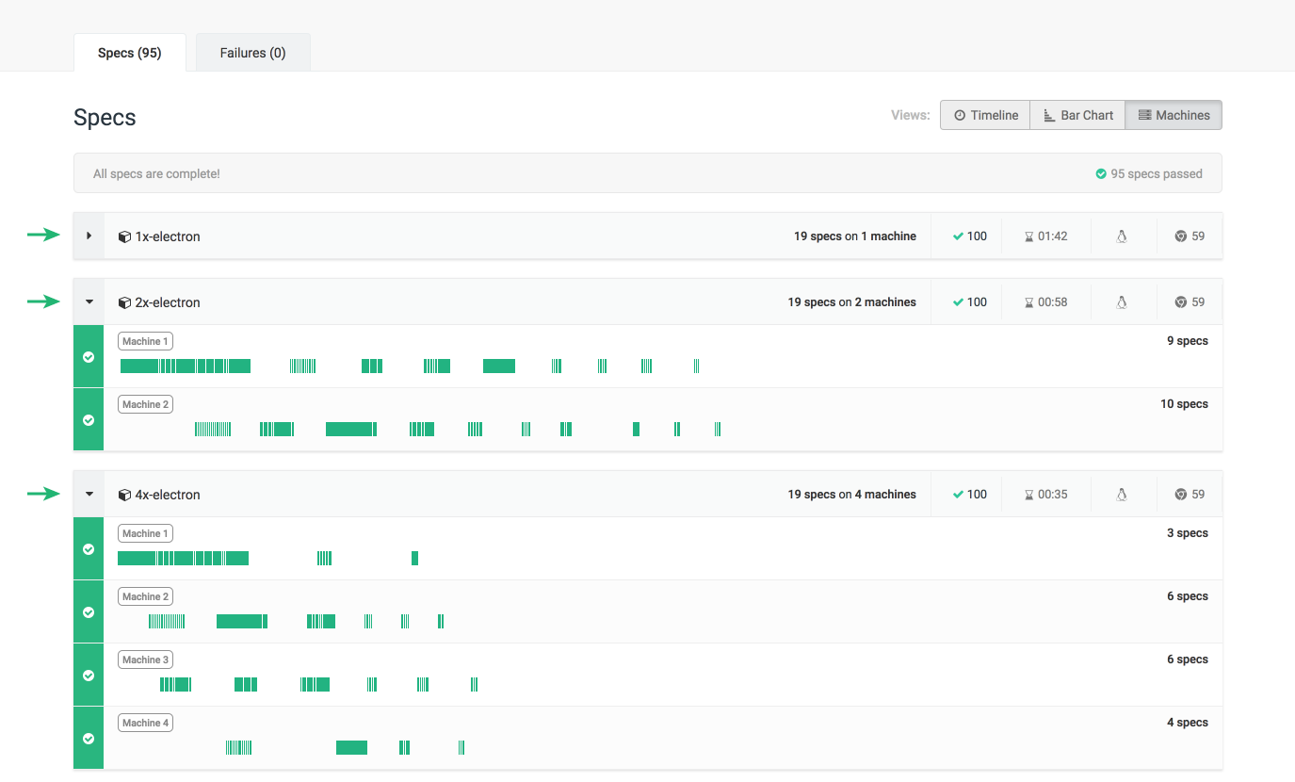The width and height of the screenshot is (1295, 782).
Task: Click the green check badge in the All specs banner
Action: (x=1100, y=172)
